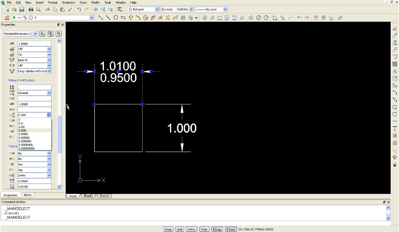399x232 pixels.
Task: Select the Linear dimension tool
Action: click(x=219, y=17)
